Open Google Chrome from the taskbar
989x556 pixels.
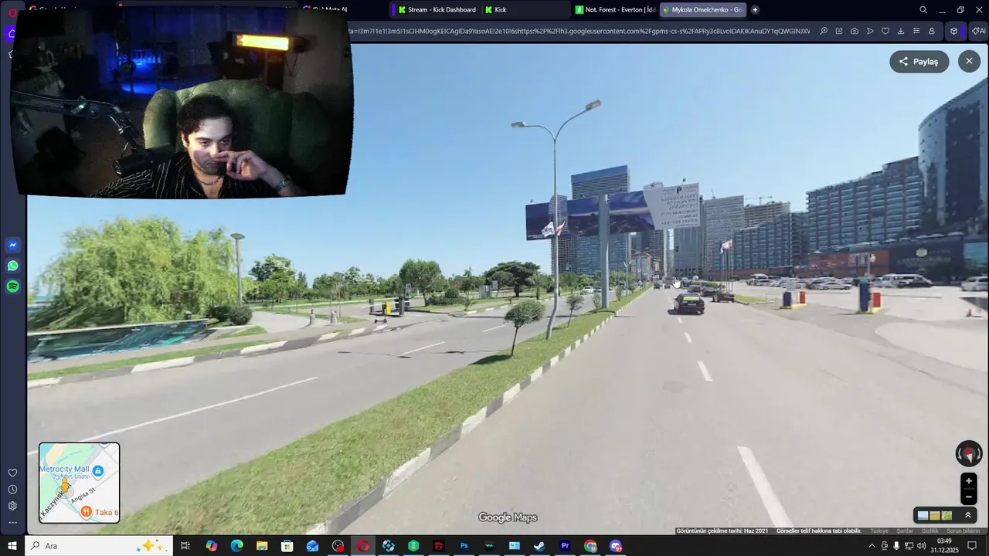tap(590, 546)
